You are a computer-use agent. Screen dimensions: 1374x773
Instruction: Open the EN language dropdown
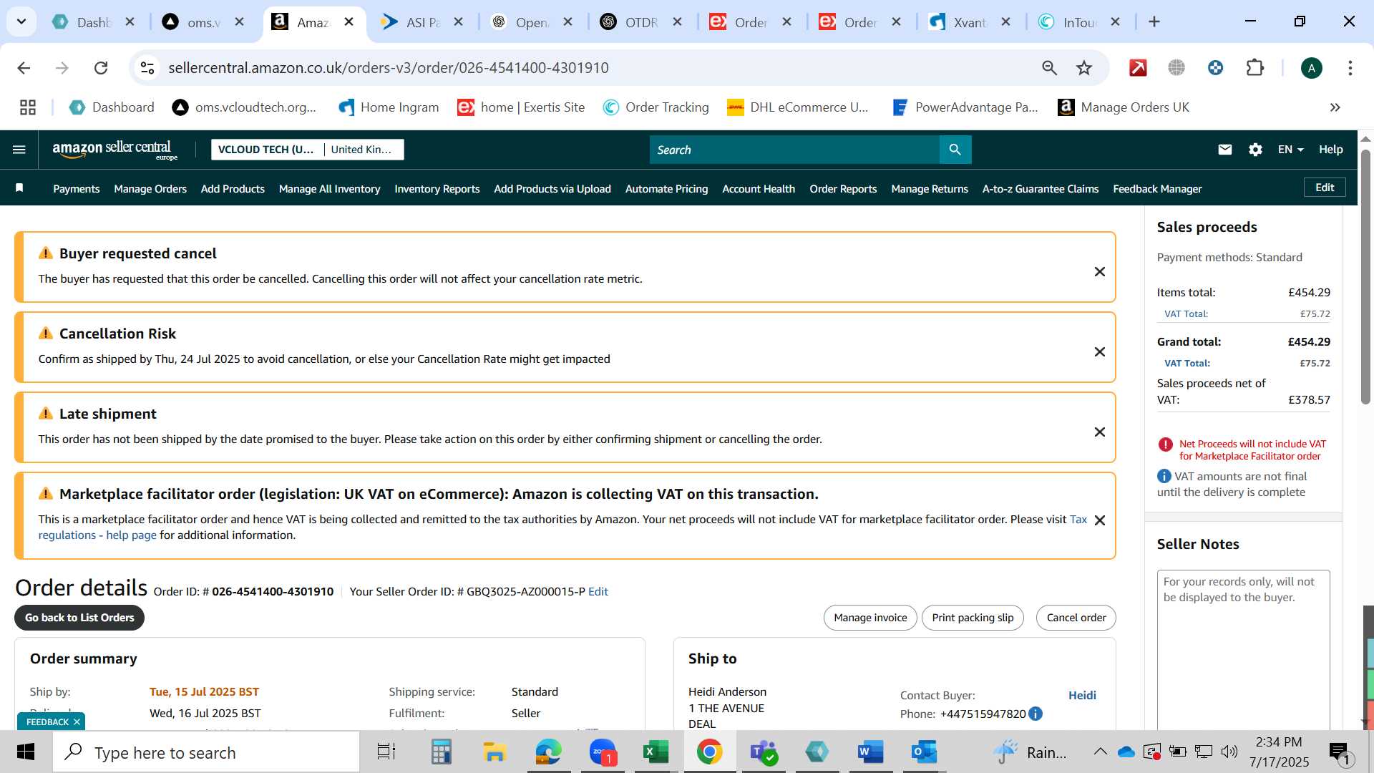click(x=1290, y=150)
